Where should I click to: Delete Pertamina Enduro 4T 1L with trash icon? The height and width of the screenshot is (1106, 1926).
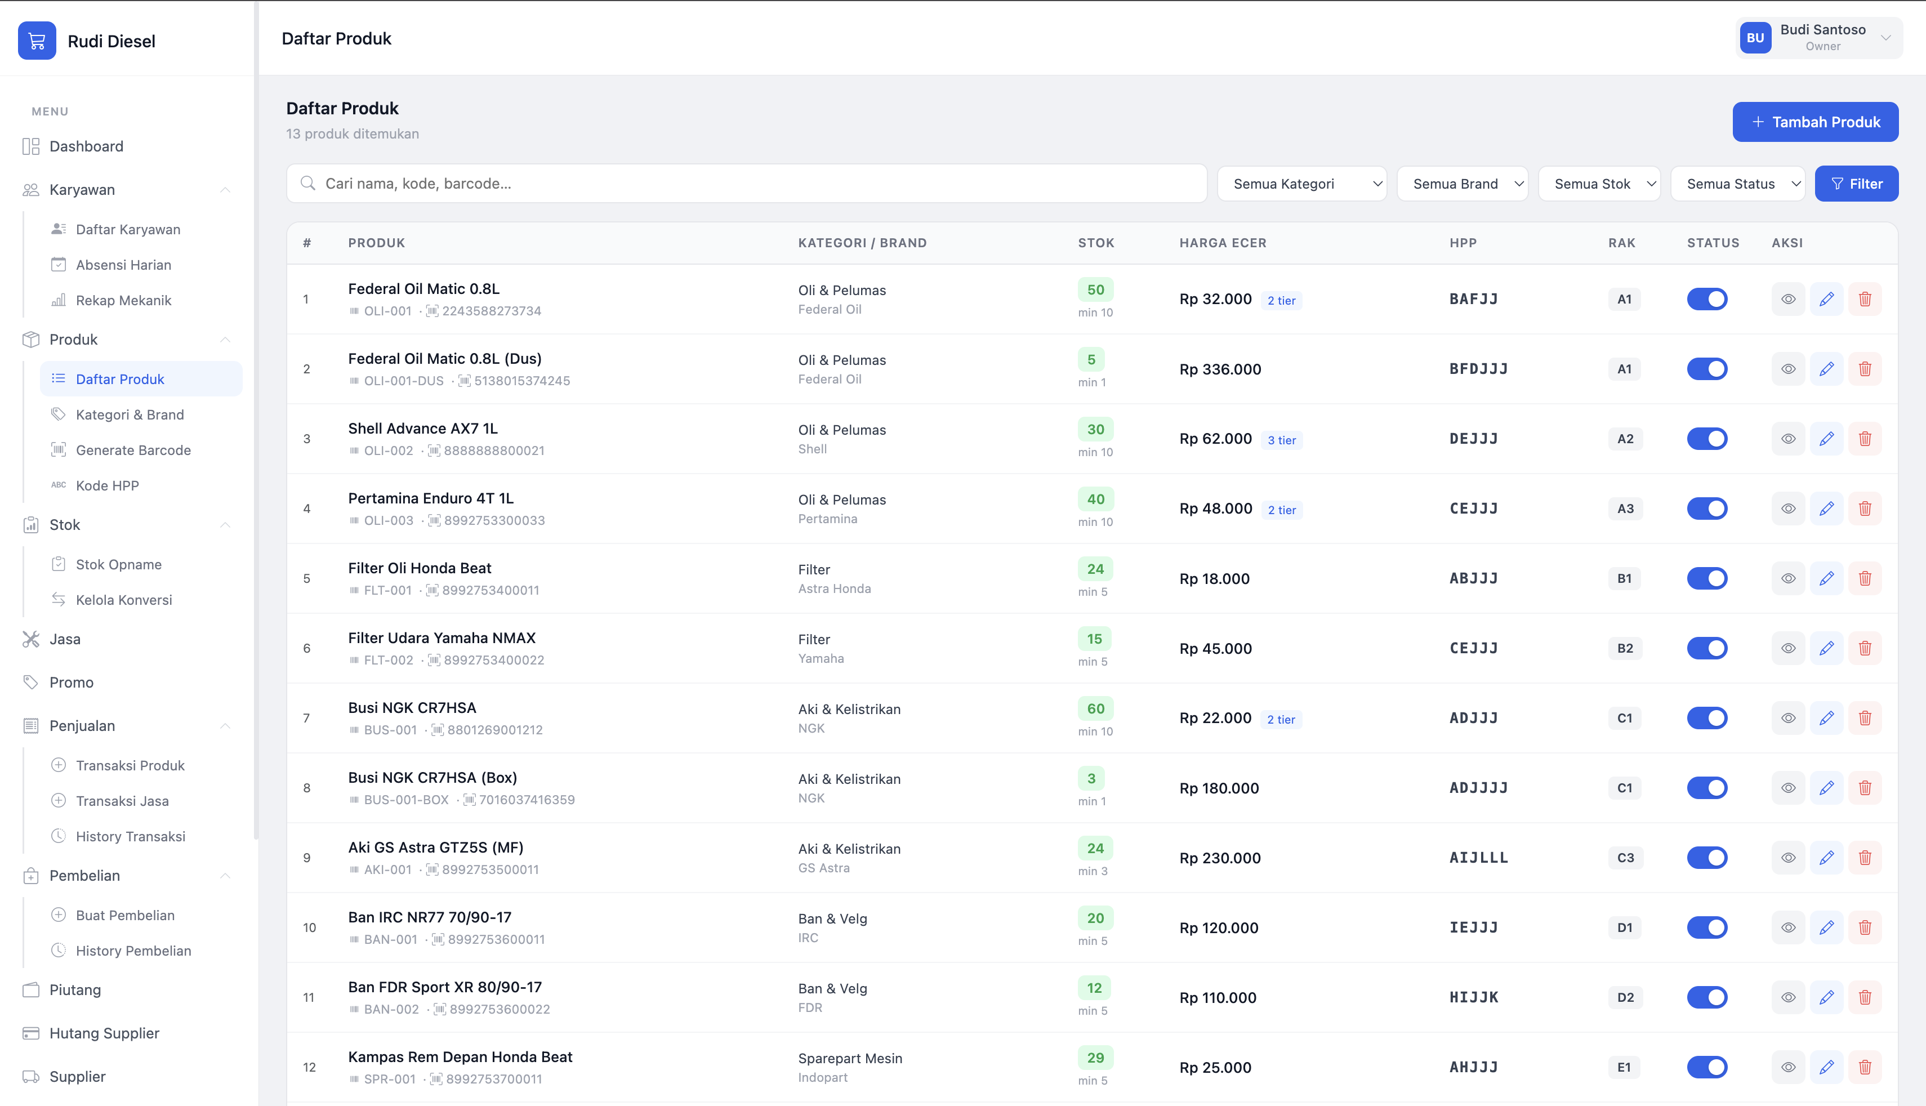tap(1865, 509)
